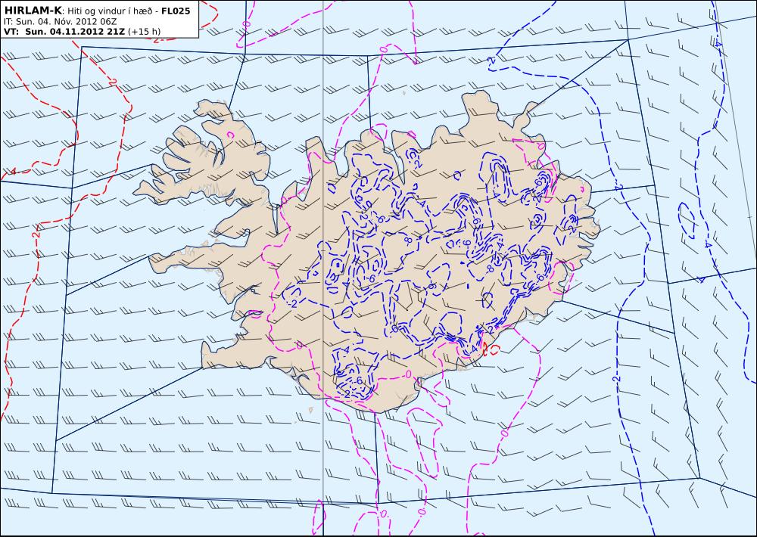
Task: Click the '(+15 h)' forecast offset text
Action: tap(145, 32)
